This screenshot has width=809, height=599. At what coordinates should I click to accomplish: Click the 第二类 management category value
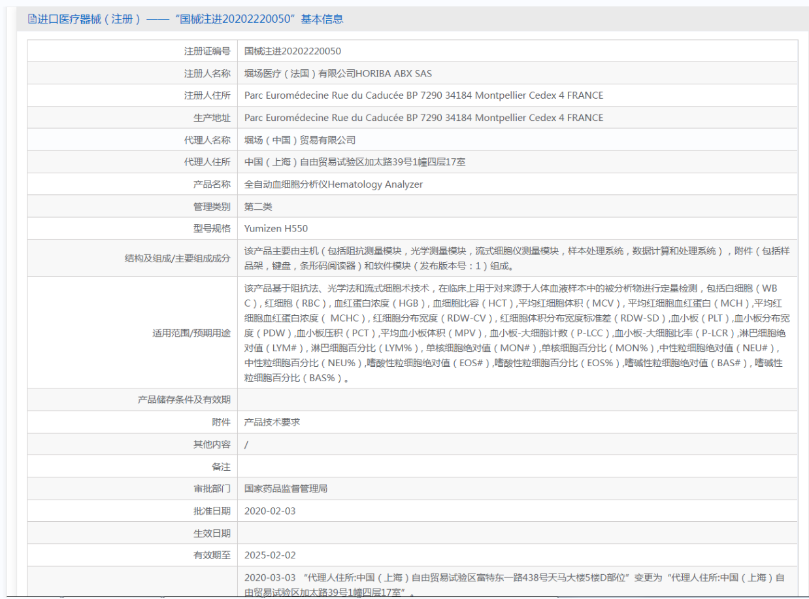[258, 207]
